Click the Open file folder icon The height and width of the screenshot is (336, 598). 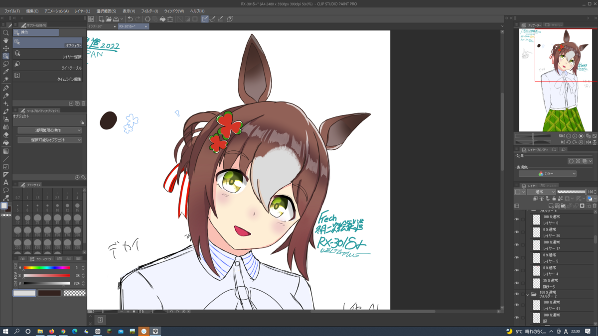click(109, 19)
